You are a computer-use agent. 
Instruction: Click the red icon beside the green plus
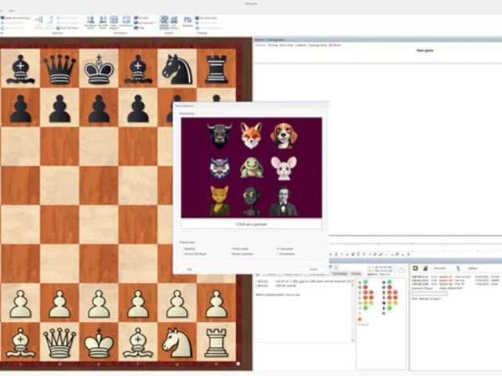coord(425,268)
